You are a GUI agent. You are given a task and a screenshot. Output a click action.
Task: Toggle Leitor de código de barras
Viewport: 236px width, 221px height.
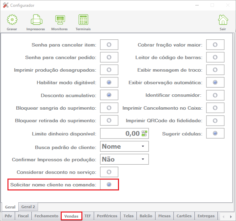point(215,57)
